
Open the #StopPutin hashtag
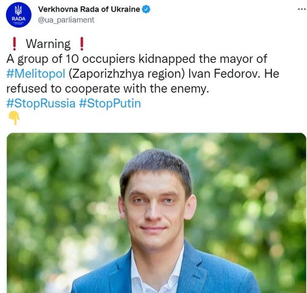[x=110, y=103]
